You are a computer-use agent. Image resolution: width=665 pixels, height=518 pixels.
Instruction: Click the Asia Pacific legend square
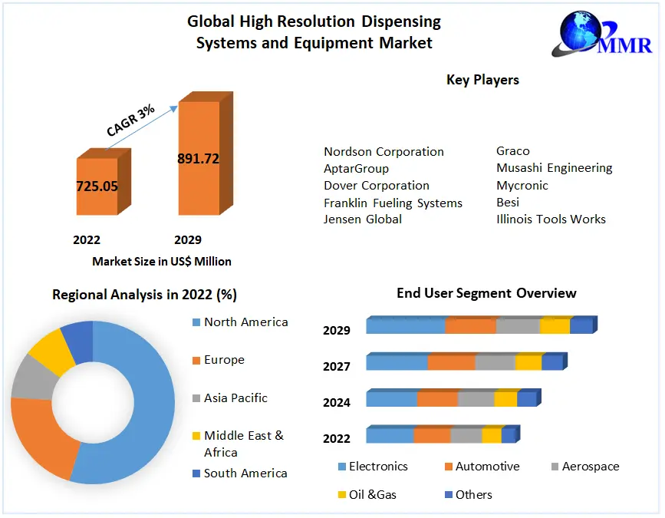[196, 398]
